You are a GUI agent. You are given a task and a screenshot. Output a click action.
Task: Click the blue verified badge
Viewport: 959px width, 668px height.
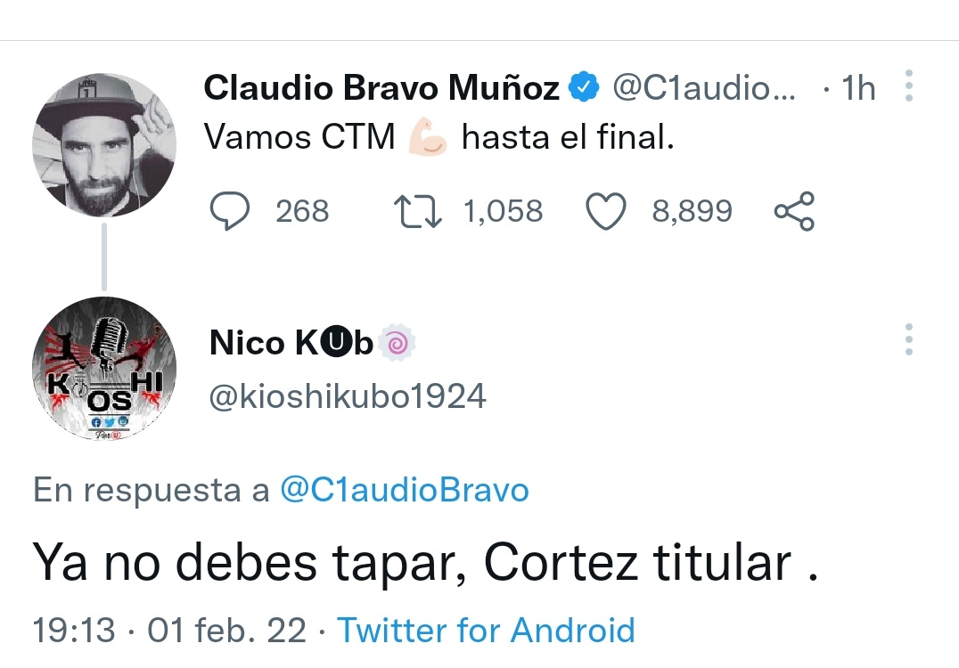click(584, 88)
